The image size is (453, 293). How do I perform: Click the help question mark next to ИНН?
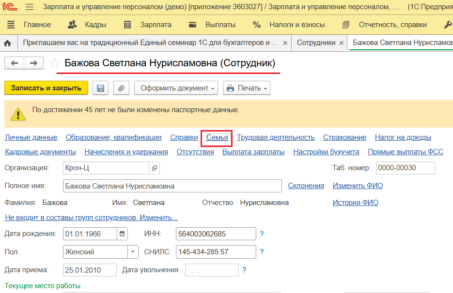click(262, 234)
